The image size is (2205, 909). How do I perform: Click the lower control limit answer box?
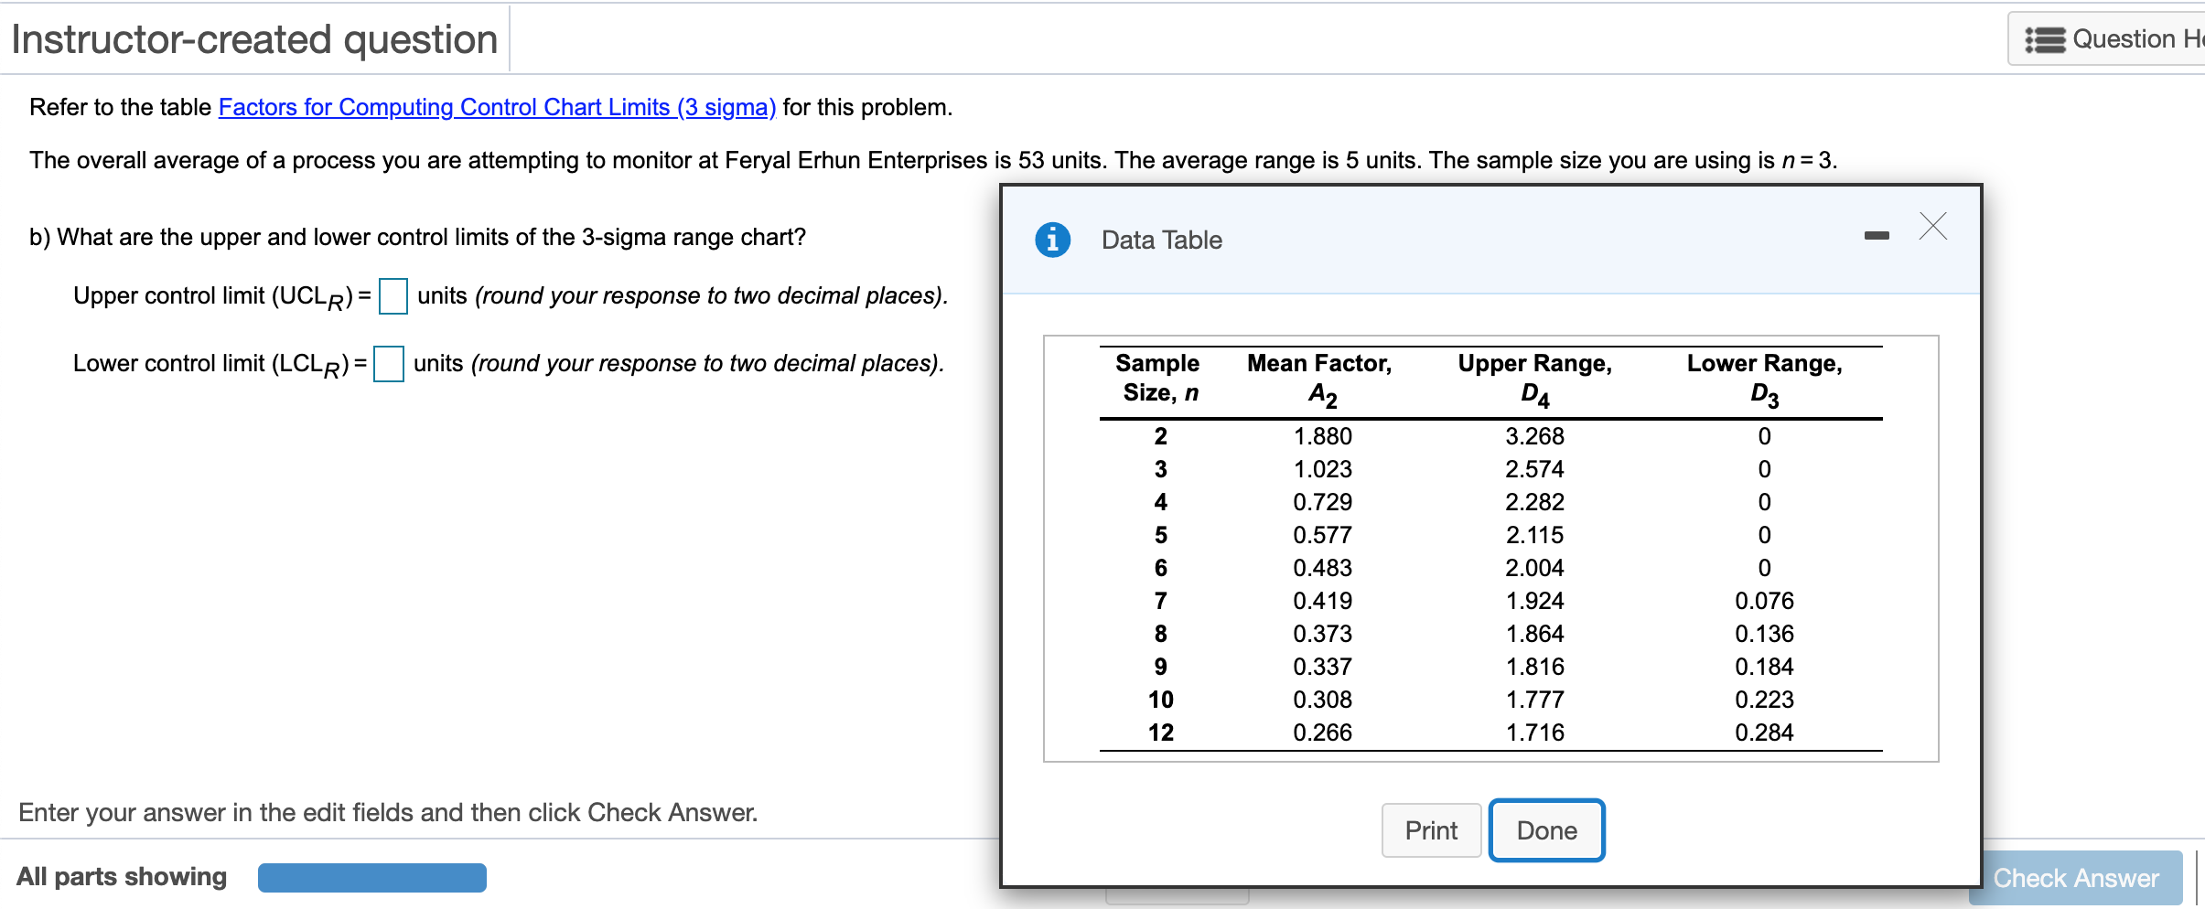[389, 364]
